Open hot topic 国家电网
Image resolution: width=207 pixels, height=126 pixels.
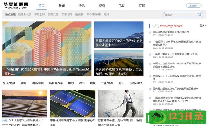(x=67, y=14)
